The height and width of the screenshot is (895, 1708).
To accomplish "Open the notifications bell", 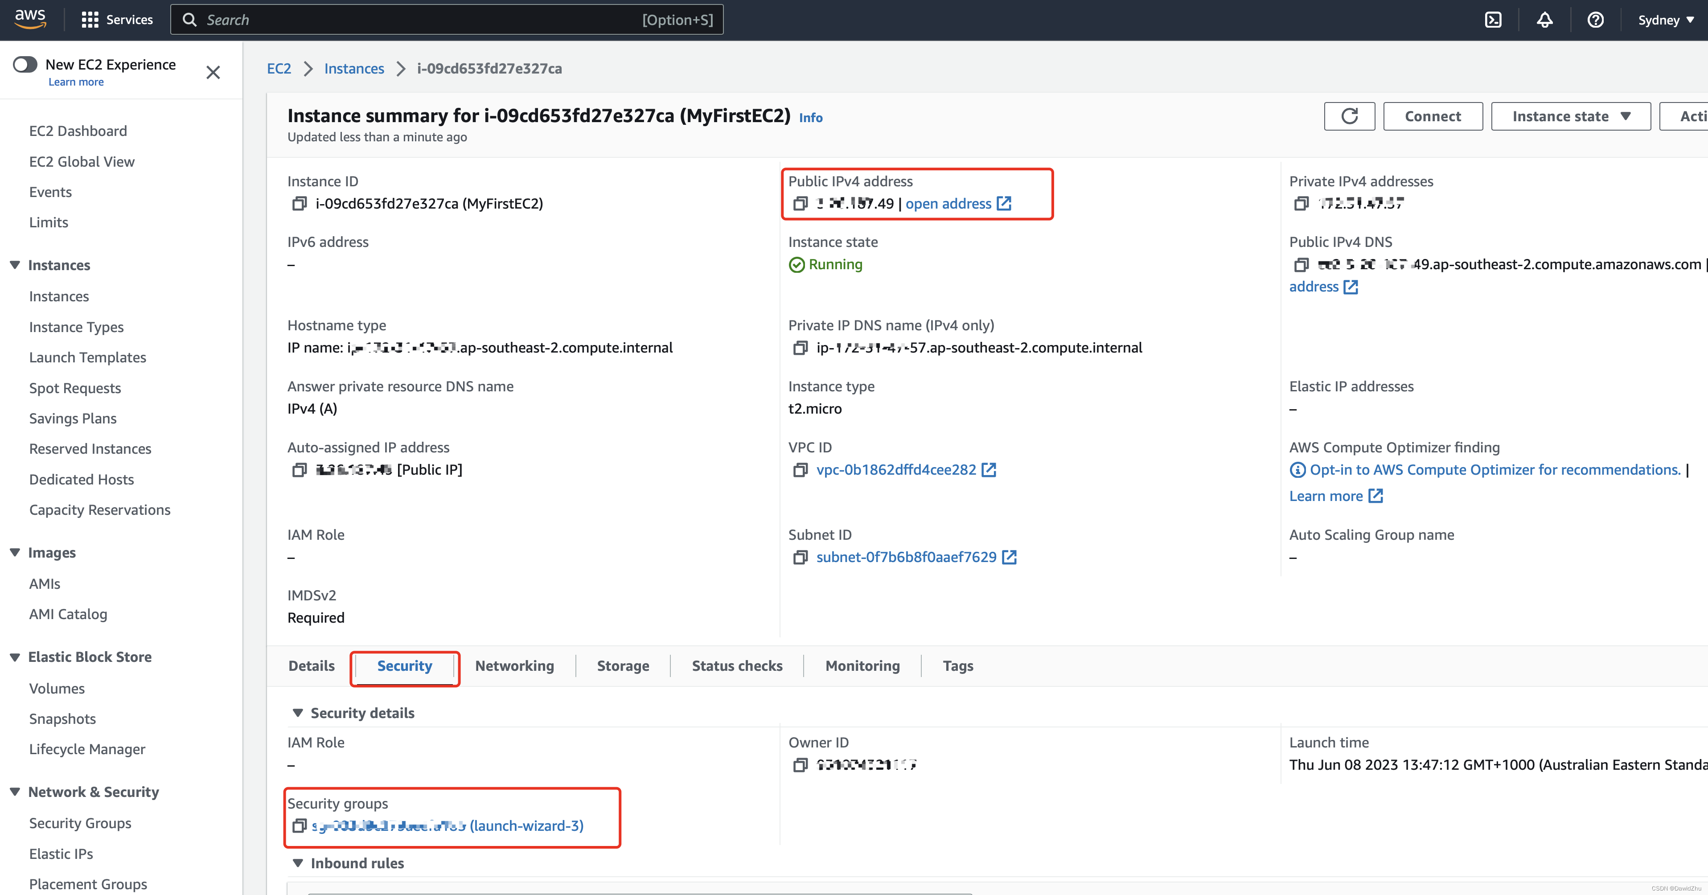I will [1545, 20].
